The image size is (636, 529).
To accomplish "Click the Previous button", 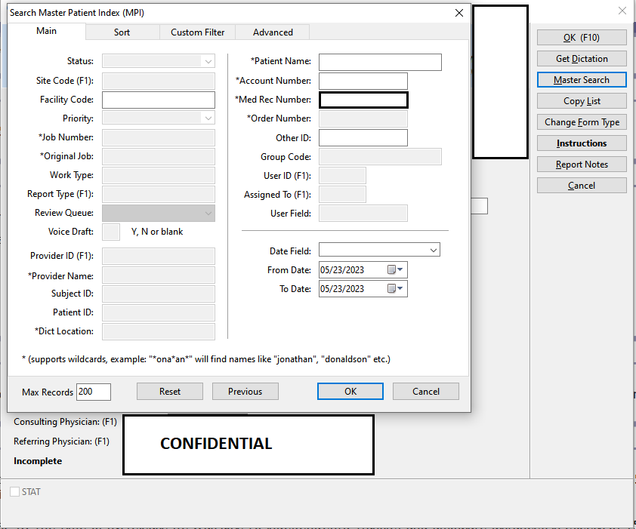I will (245, 391).
